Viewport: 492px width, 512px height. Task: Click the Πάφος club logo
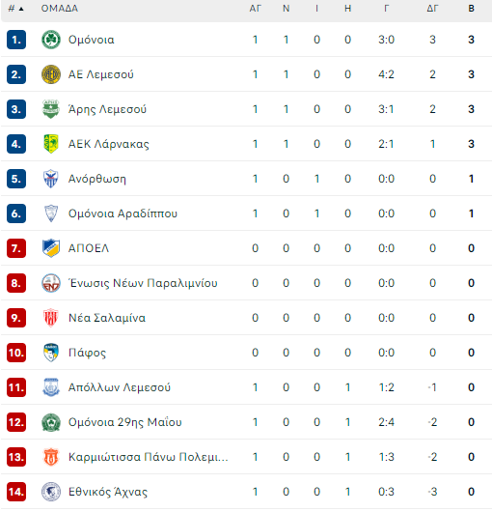(x=51, y=353)
